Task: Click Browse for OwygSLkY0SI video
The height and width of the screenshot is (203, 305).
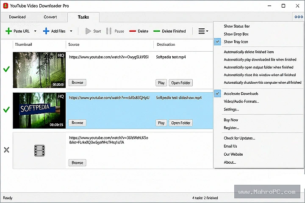Action: pos(77,82)
